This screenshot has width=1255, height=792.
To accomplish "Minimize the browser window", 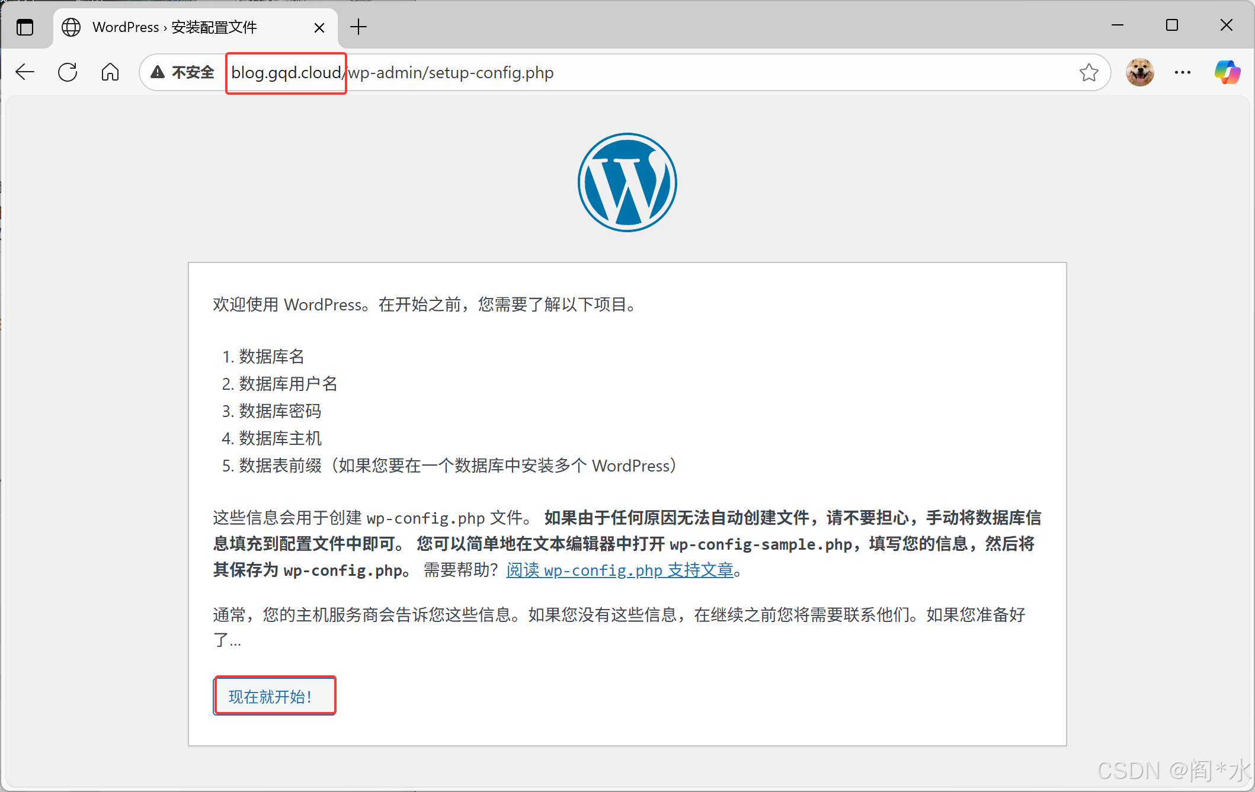I will pos(1118,25).
